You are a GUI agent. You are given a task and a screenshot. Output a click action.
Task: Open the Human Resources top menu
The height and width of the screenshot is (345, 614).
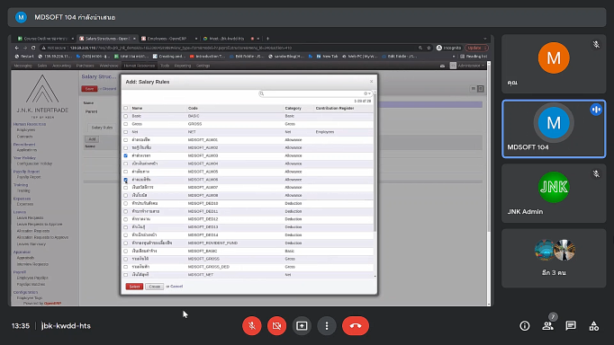[140, 66]
